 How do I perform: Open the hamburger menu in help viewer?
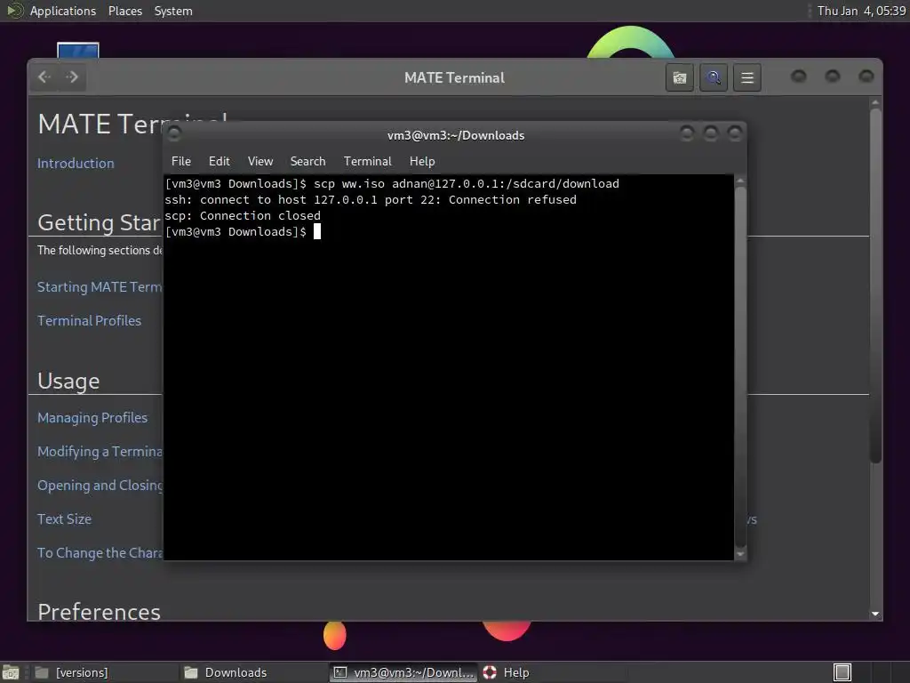pos(746,78)
